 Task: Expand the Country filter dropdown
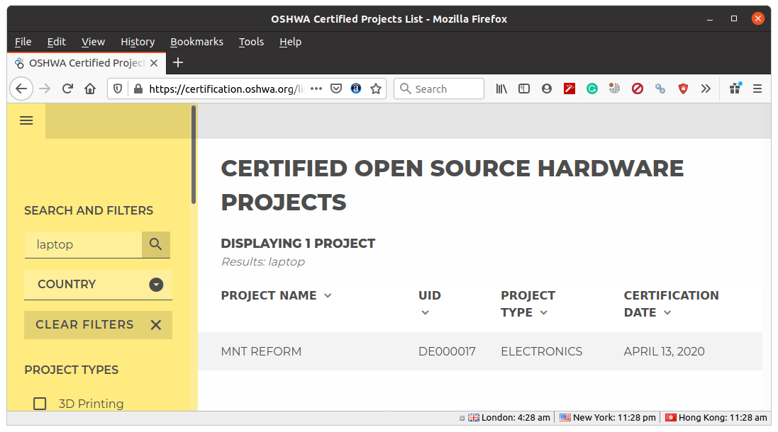[x=99, y=285]
